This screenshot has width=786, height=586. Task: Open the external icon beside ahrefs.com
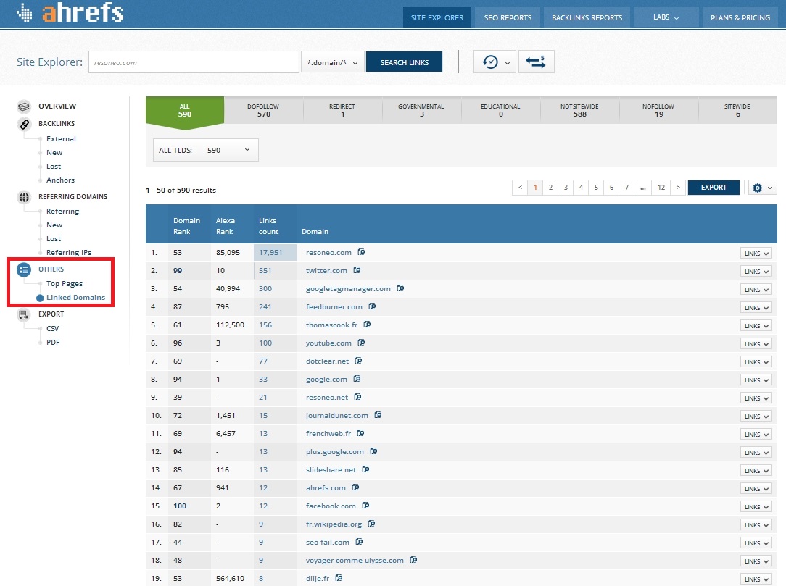pos(355,487)
